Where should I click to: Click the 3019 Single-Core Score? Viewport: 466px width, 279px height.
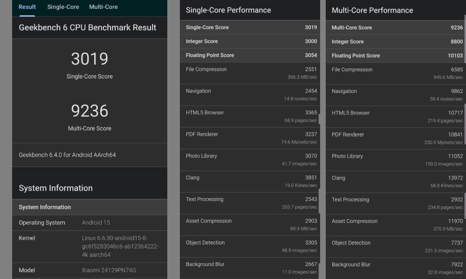[x=89, y=59]
